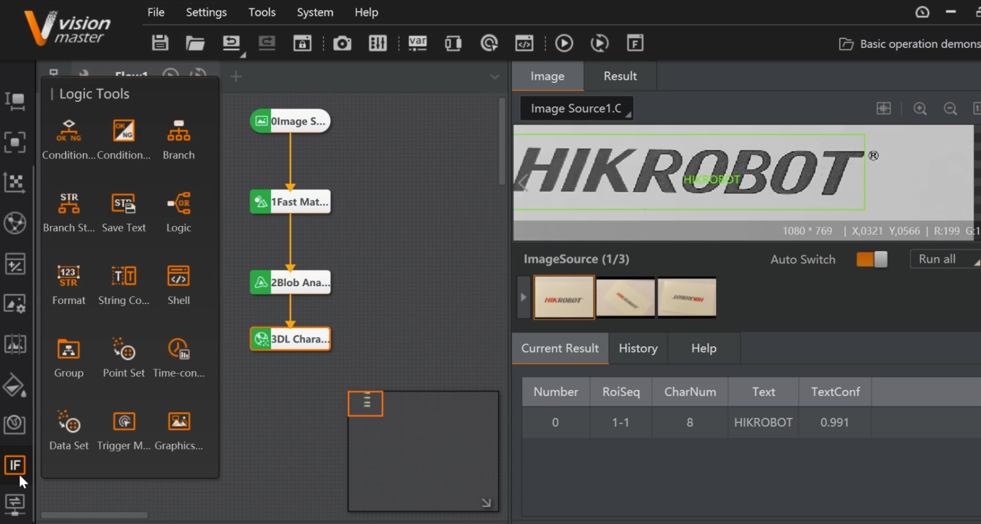
Task: Click the zoom in magnifier icon
Action: 920,109
